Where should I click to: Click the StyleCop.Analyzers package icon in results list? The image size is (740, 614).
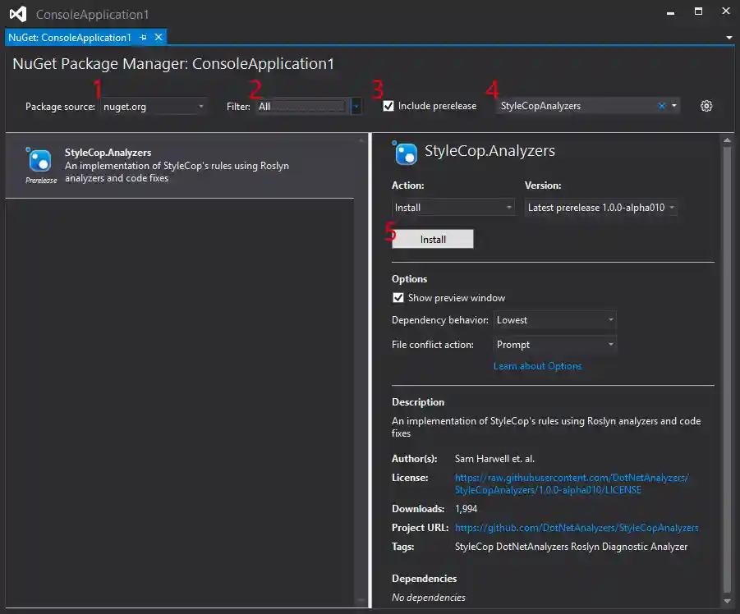point(40,161)
